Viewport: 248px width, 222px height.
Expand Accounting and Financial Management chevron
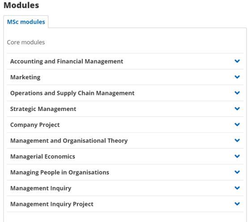(x=237, y=61)
